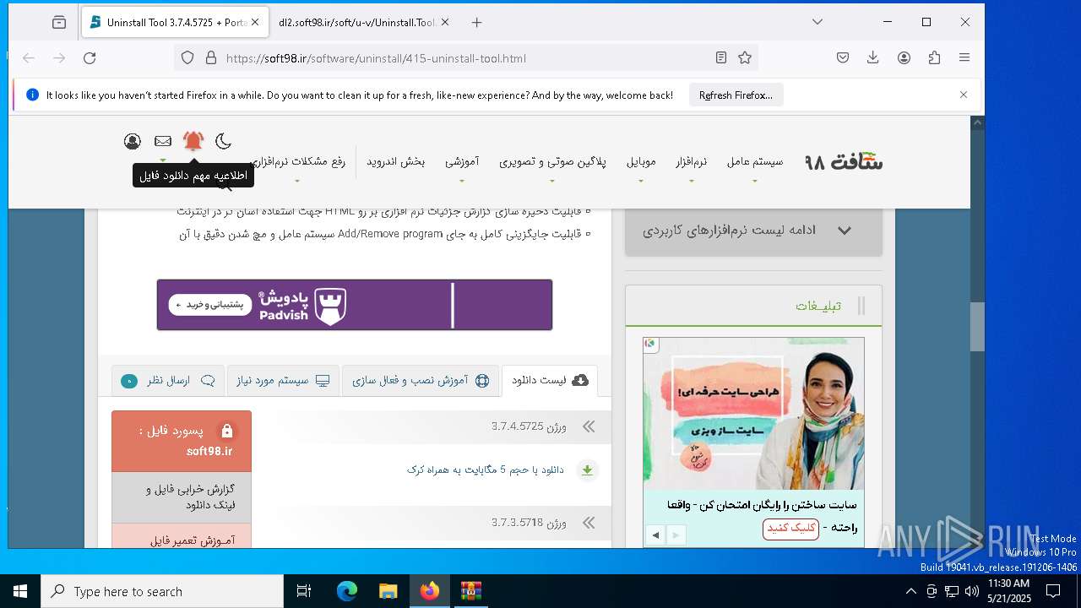Click the page vertical scrollbar thumb
The height and width of the screenshot is (608, 1081).
977,327
